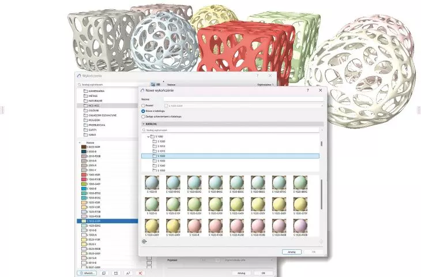This screenshot has height=277, width=421.
Task: Open the catalog search options arrow
Action: (x=322, y=130)
